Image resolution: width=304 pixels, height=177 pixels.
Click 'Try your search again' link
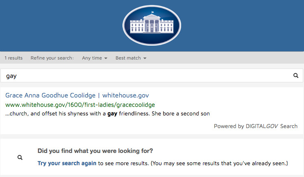coord(67,163)
